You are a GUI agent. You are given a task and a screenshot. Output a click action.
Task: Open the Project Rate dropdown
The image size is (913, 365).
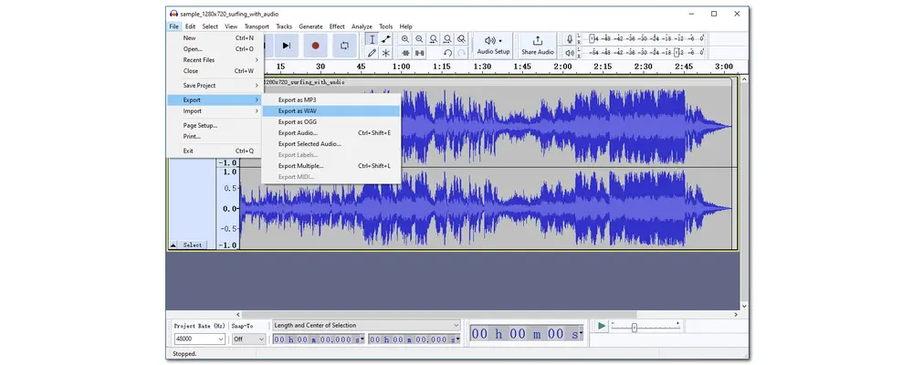[197, 339]
